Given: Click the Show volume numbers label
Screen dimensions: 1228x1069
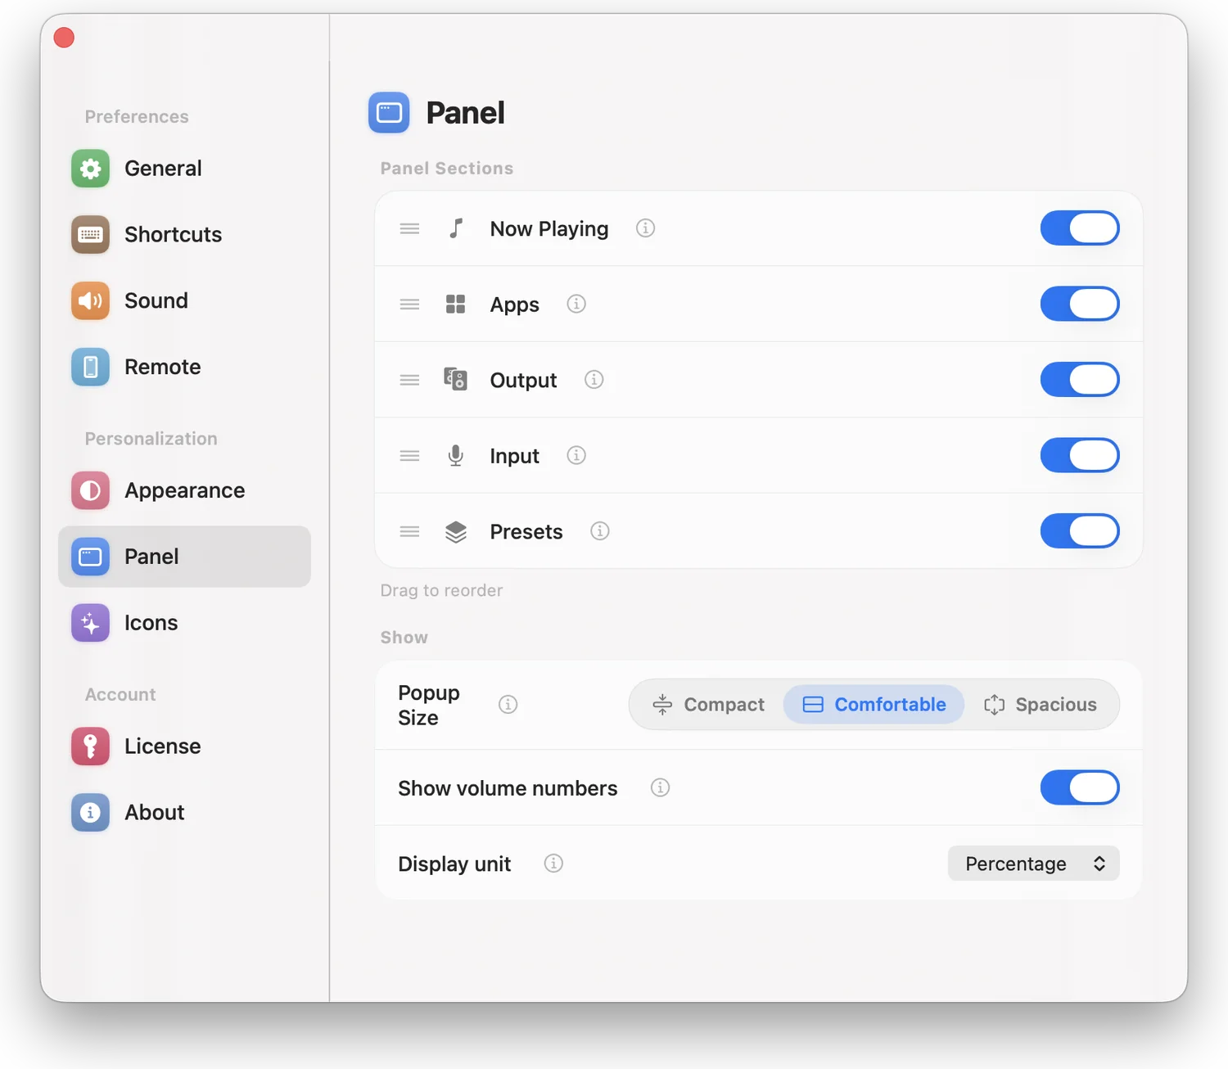Looking at the screenshot, I should [x=508, y=788].
